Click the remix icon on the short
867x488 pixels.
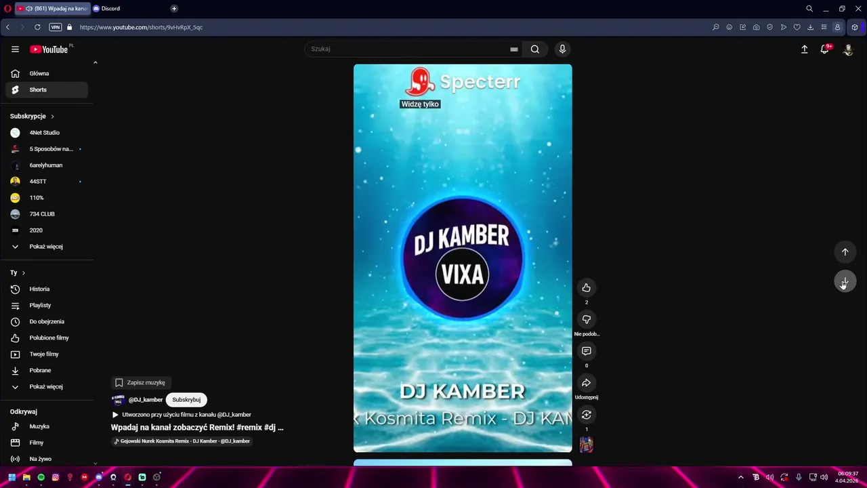coord(587,415)
